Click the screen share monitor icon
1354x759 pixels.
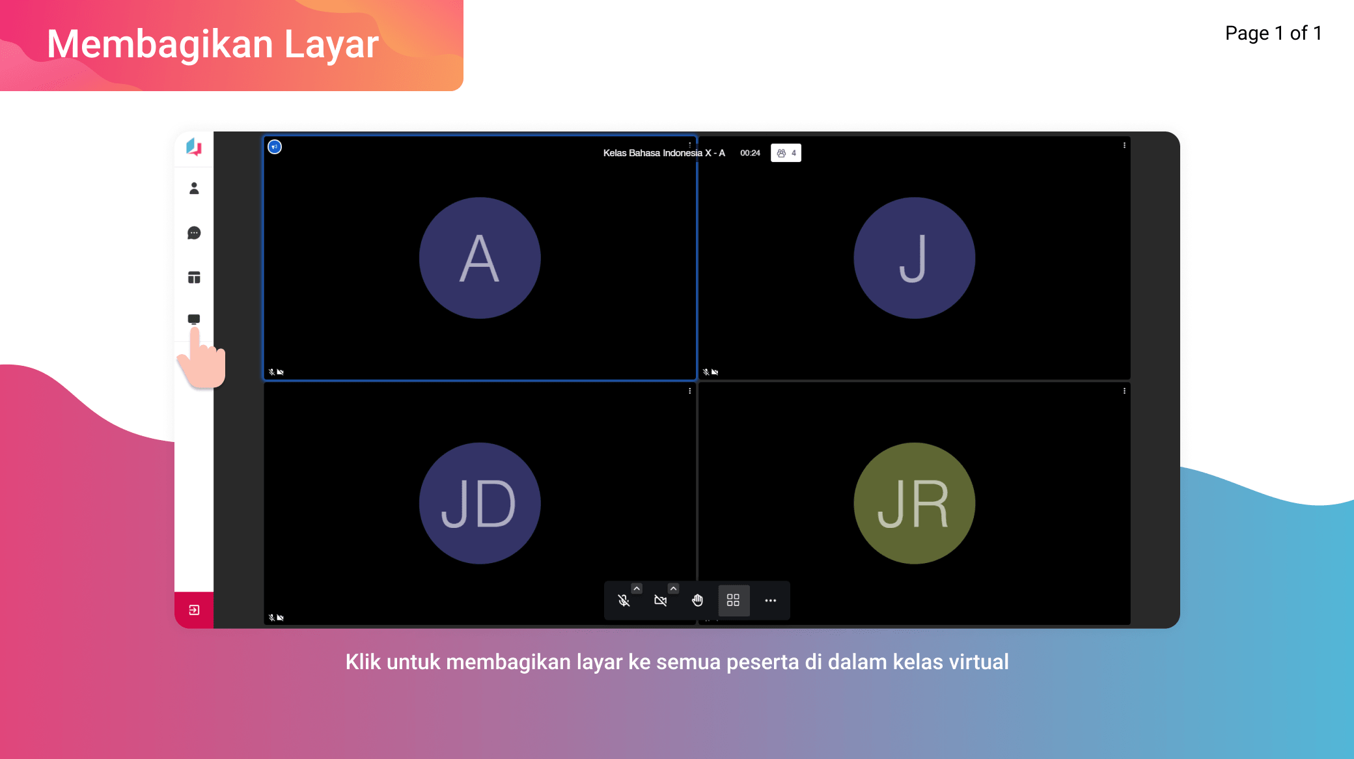click(x=194, y=319)
